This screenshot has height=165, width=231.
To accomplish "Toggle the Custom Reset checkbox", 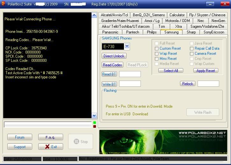I will [157, 48].
